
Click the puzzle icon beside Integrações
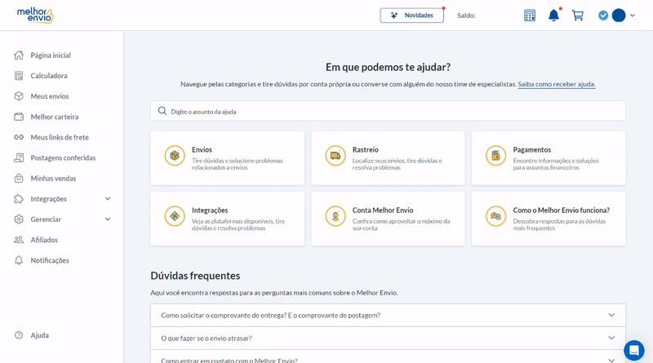(19, 198)
